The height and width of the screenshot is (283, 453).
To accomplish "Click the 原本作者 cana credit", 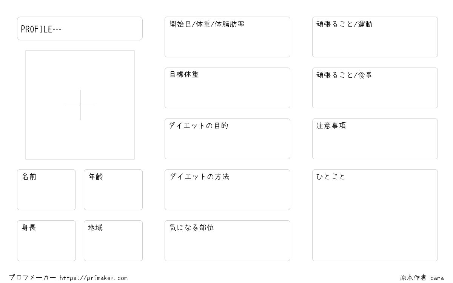I will coord(422,278).
